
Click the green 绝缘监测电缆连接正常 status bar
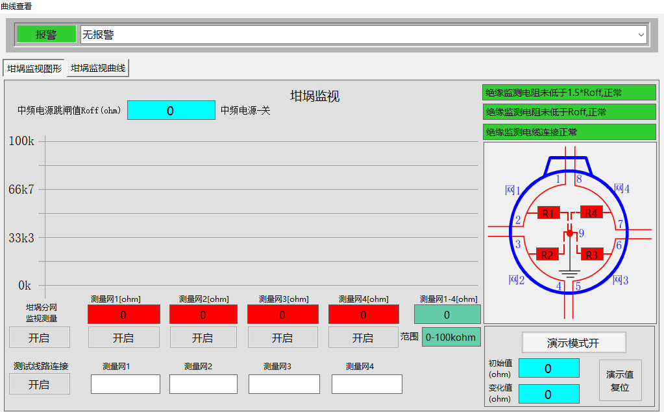(569, 132)
